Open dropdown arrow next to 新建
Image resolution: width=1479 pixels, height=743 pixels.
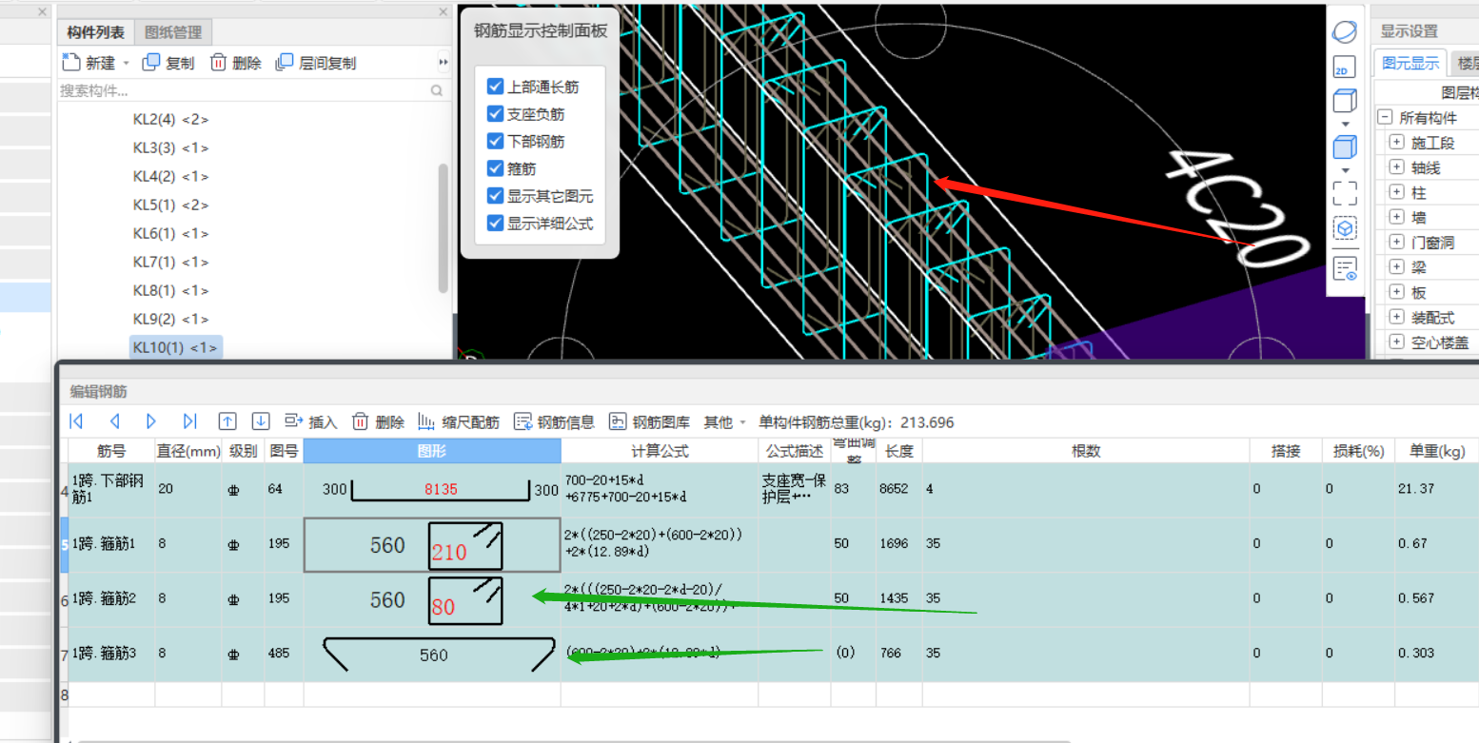(127, 64)
